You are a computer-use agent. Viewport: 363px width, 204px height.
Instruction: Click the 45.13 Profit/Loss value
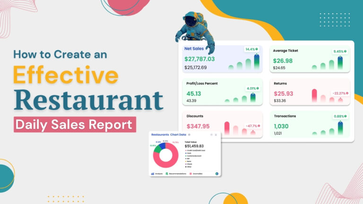pyautogui.click(x=194, y=93)
